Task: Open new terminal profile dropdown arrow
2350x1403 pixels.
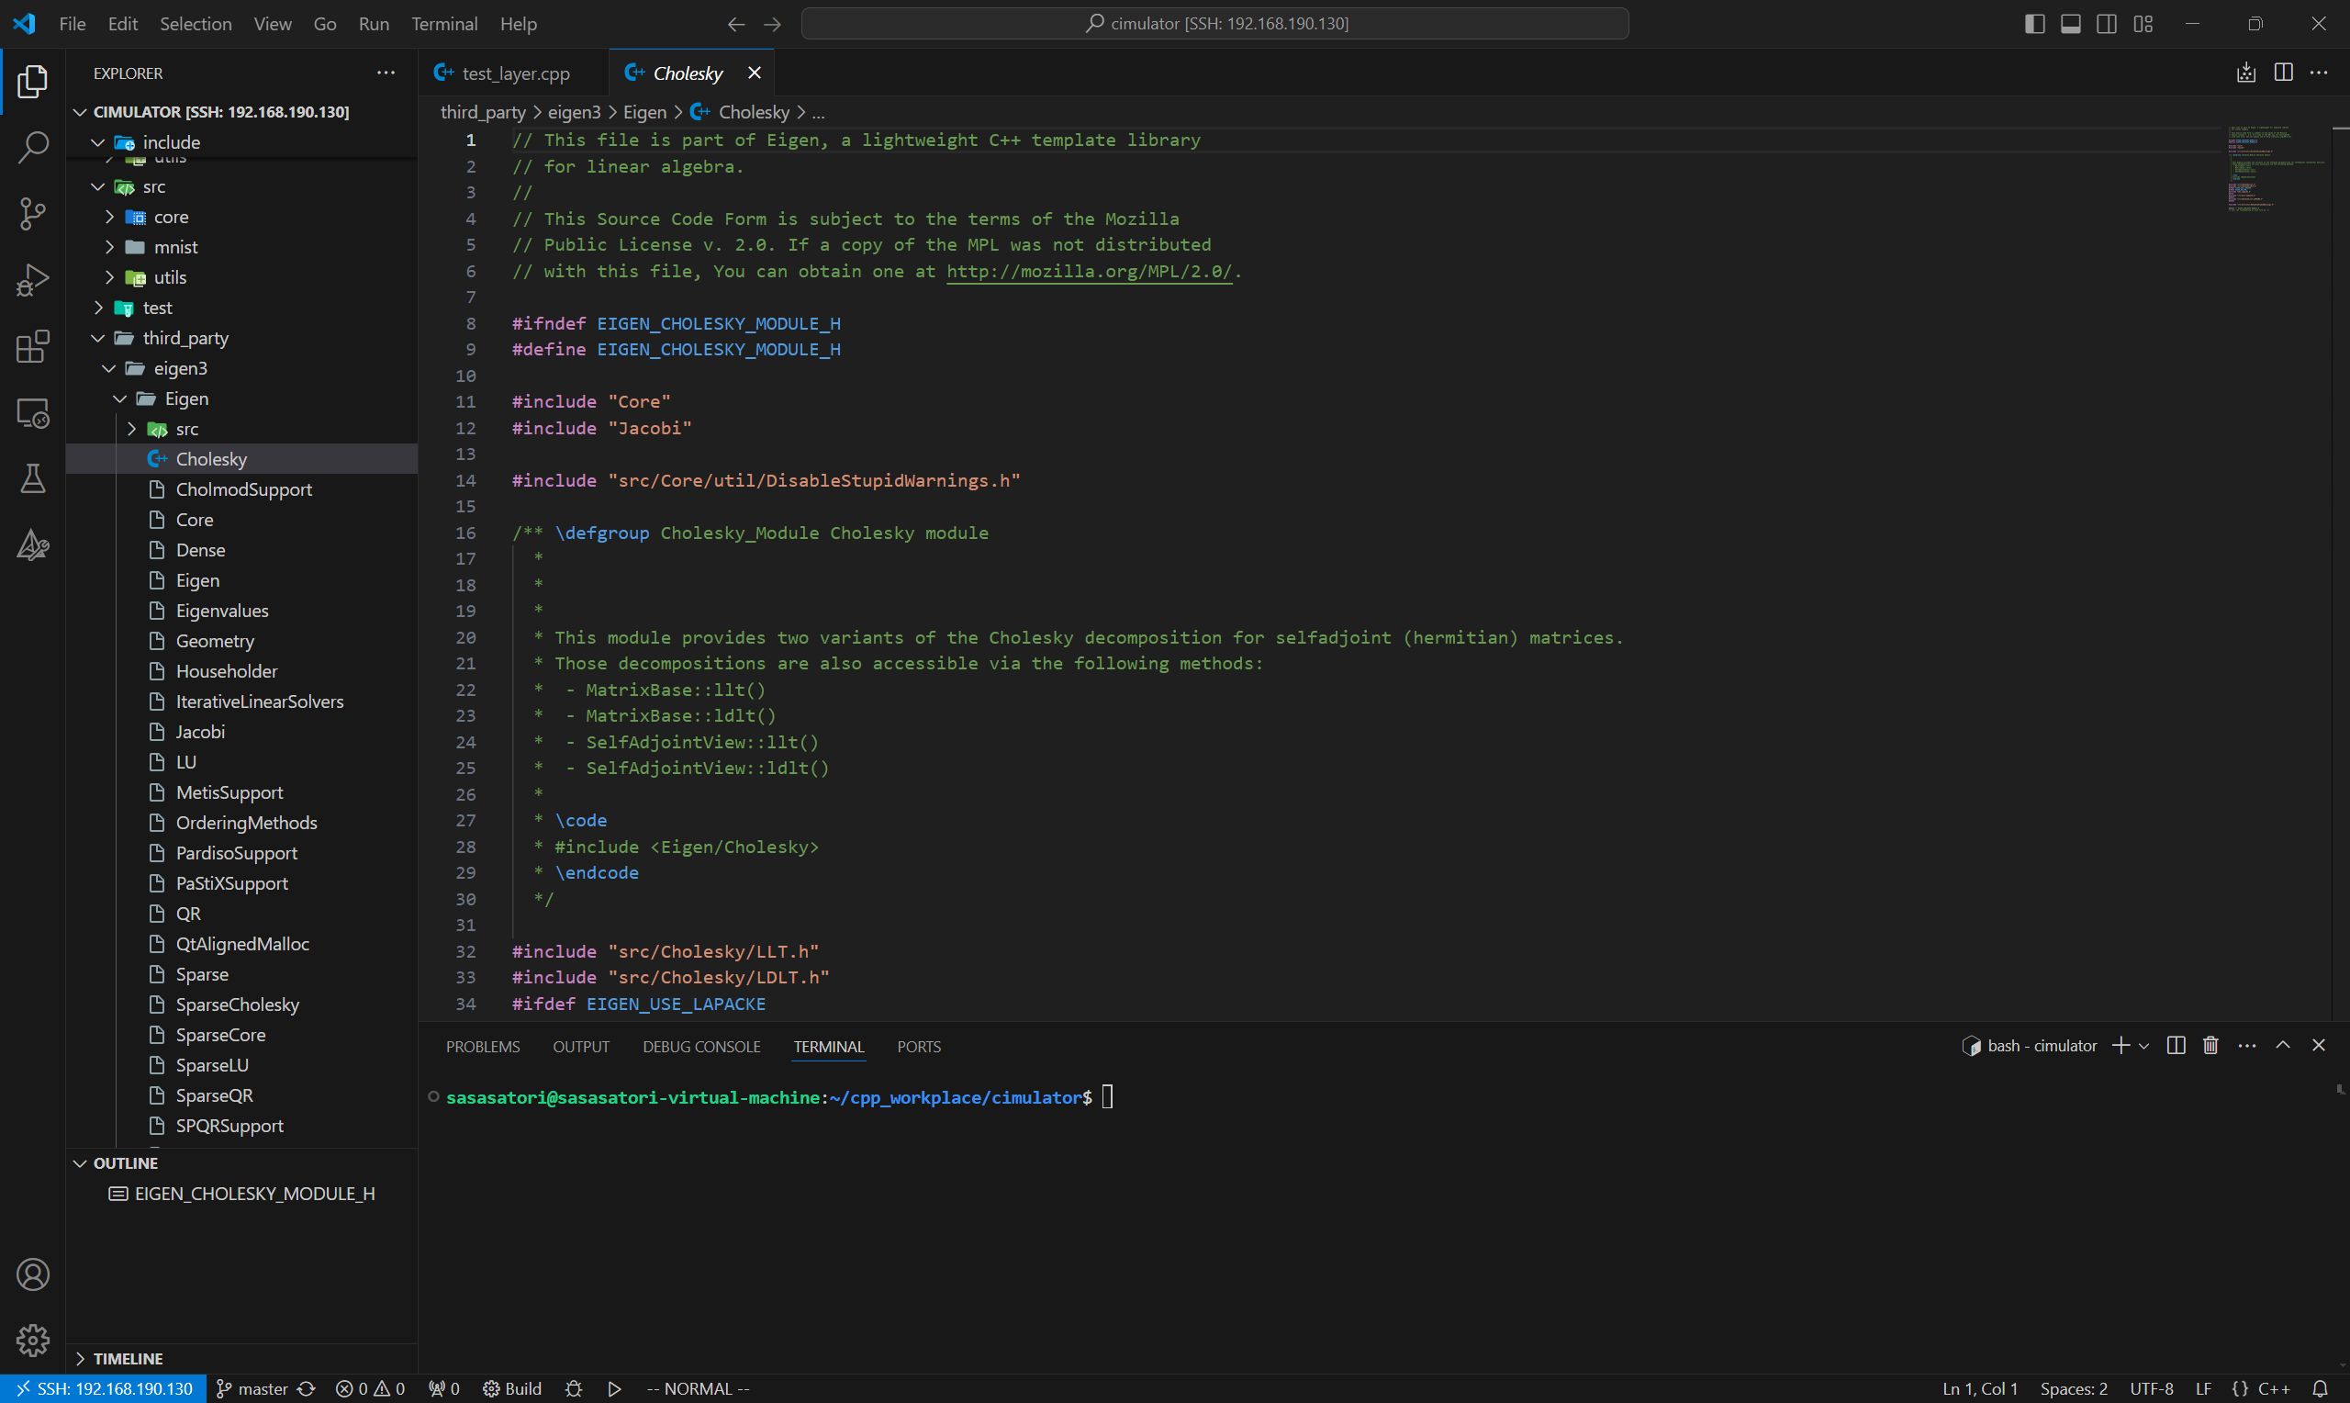Action: coord(2143,1046)
